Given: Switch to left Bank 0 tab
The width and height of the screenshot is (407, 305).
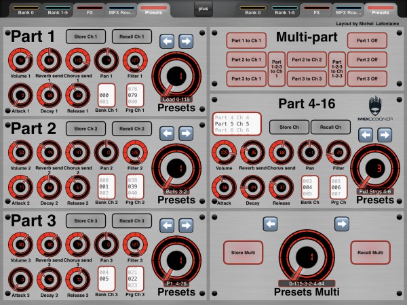Looking at the screenshot, I should point(26,10).
